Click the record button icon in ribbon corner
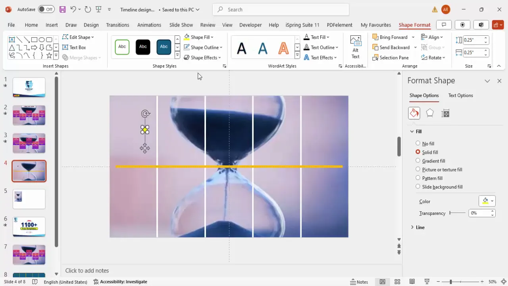Viewport: 508px width, 286px height. (x=462, y=25)
